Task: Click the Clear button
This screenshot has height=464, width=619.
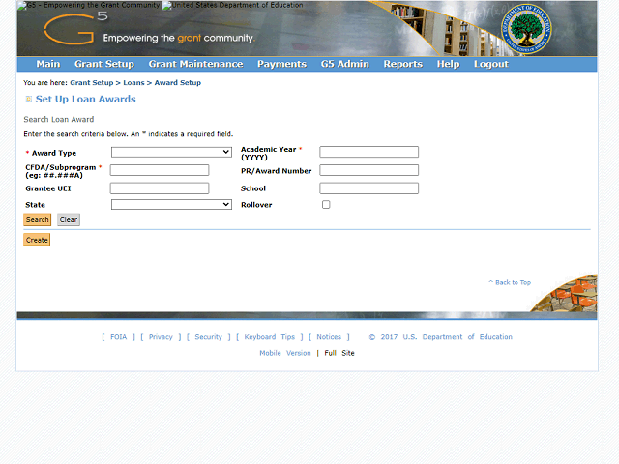Action: click(x=69, y=219)
